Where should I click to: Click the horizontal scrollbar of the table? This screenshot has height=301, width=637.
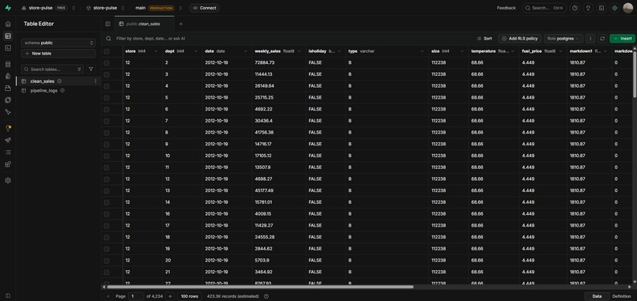pos(260,287)
